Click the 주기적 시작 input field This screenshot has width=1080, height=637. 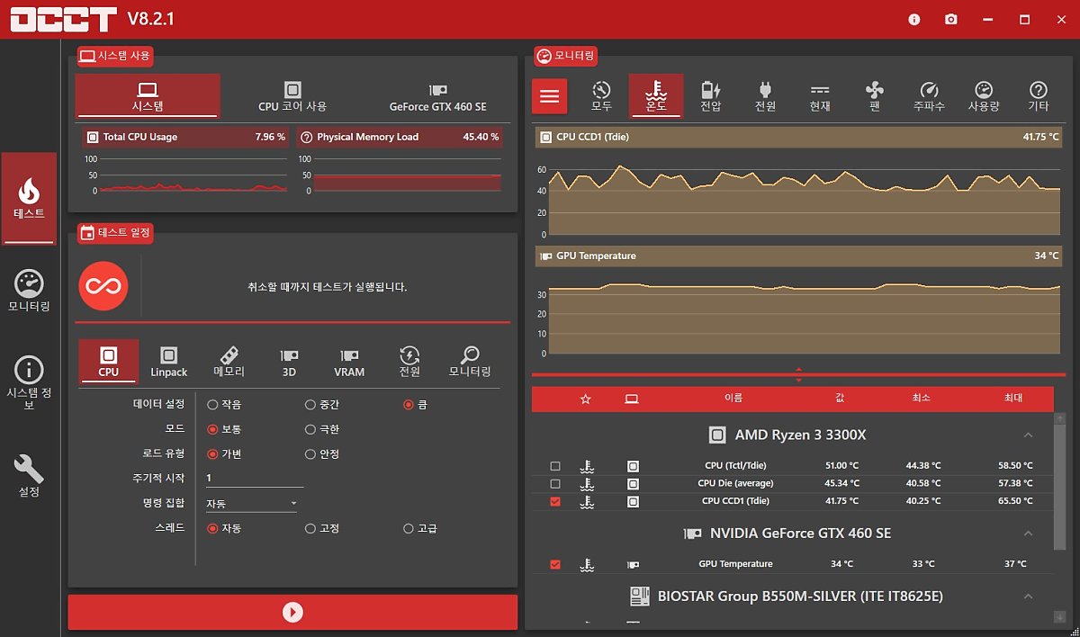254,478
